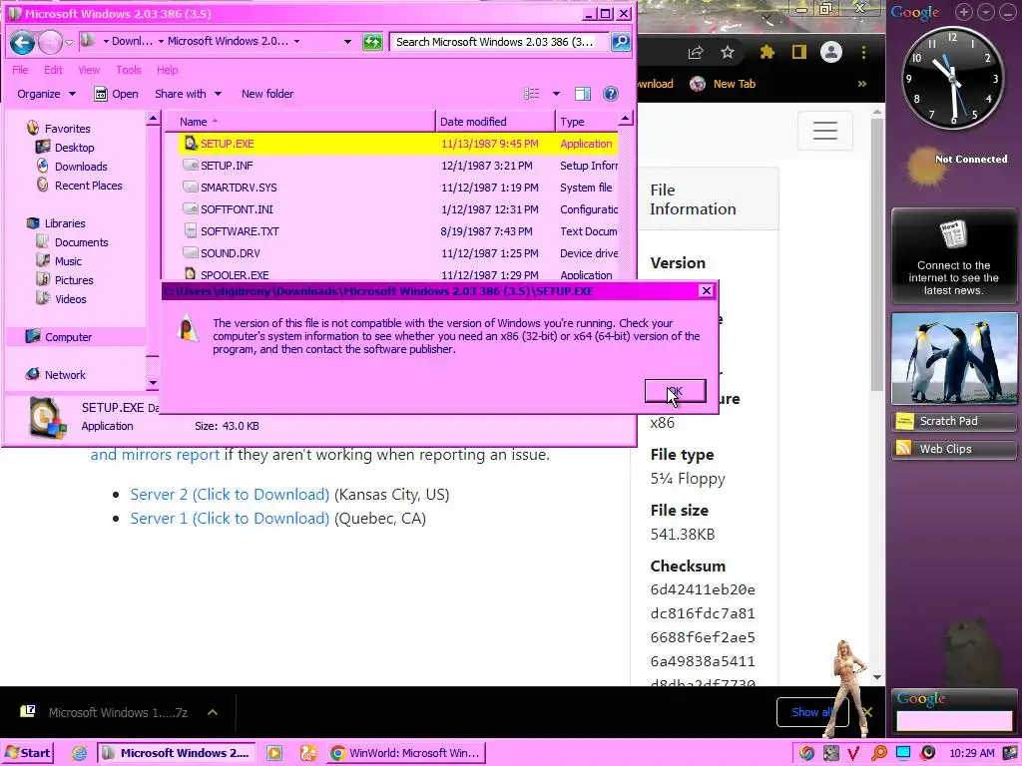Open the Organize dropdown
The width and height of the screenshot is (1022, 766).
[x=46, y=94]
